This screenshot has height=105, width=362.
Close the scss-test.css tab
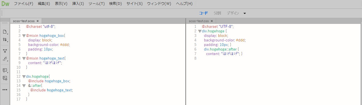pos(212,21)
